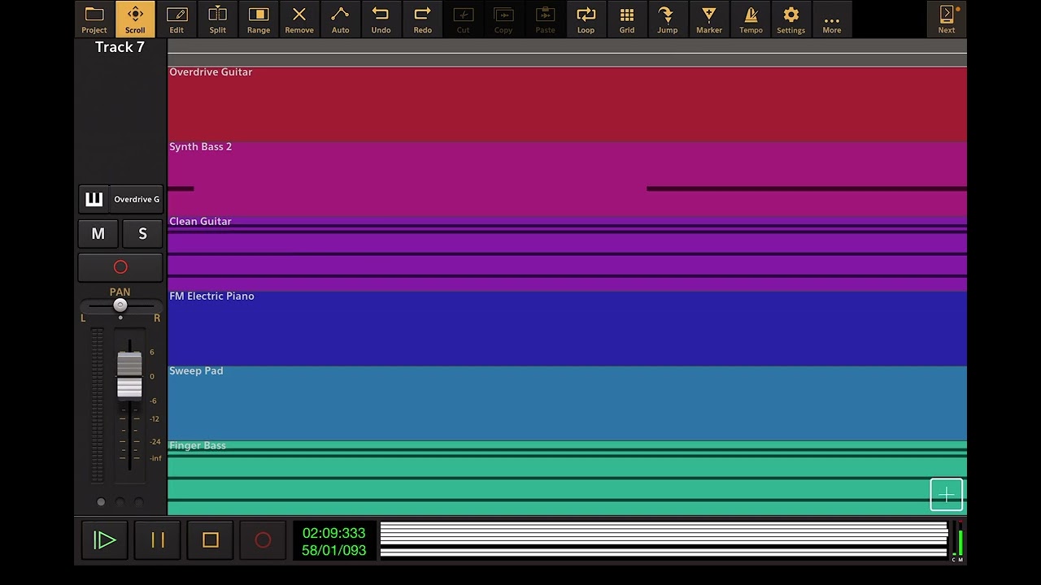Open the piano keyboard instrument icon
Viewport: 1041px width, 585px height.
click(x=94, y=199)
